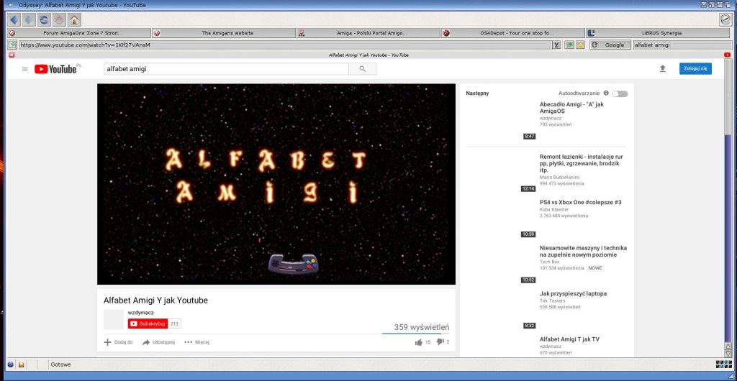Expand the Więcej more options menu
This screenshot has width=737, height=381.
pyautogui.click(x=196, y=342)
